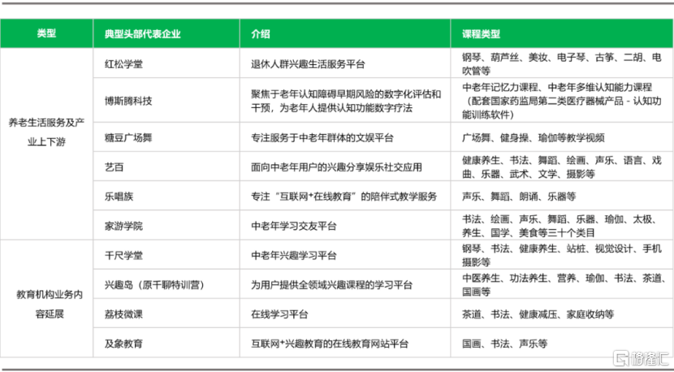The image size is (674, 372).
Task: Click the course cell 声乐、舞蹈、朗诵、乐器等
Action: [519, 197]
